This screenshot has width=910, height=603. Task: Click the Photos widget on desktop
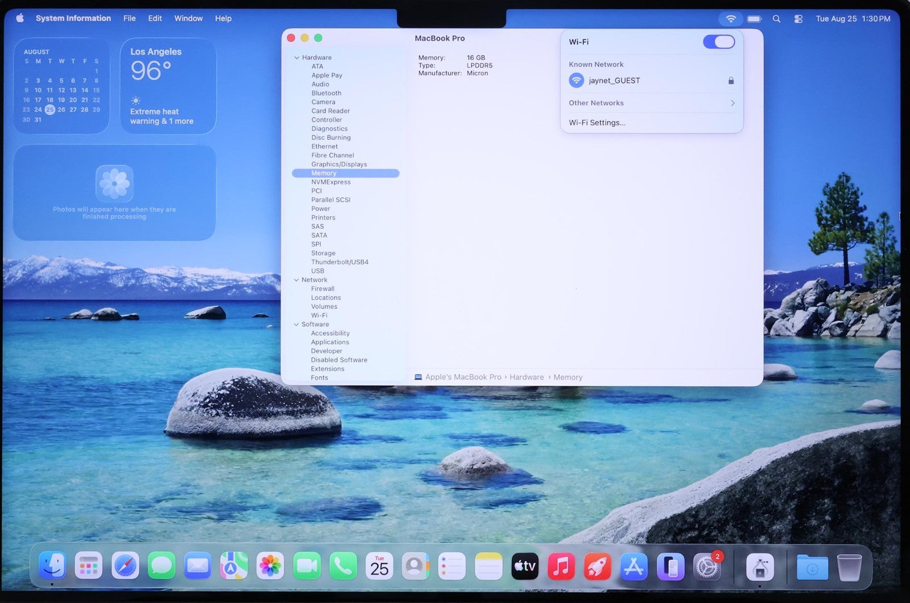click(x=114, y=193)
